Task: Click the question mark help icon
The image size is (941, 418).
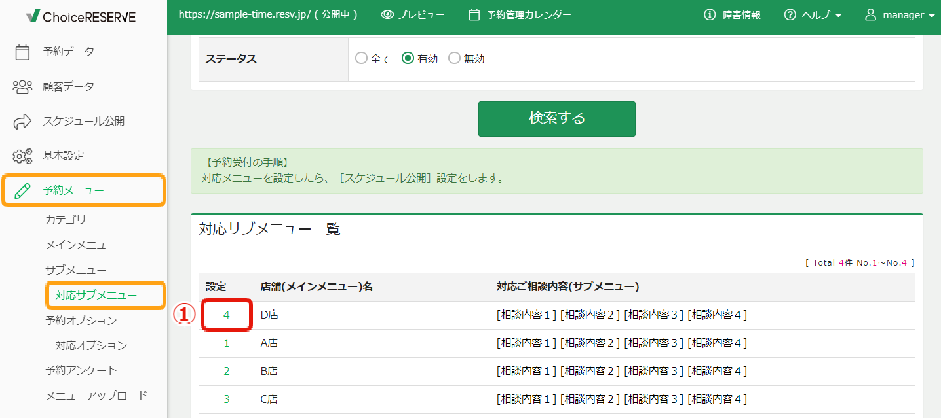Action: coord(790,14)
